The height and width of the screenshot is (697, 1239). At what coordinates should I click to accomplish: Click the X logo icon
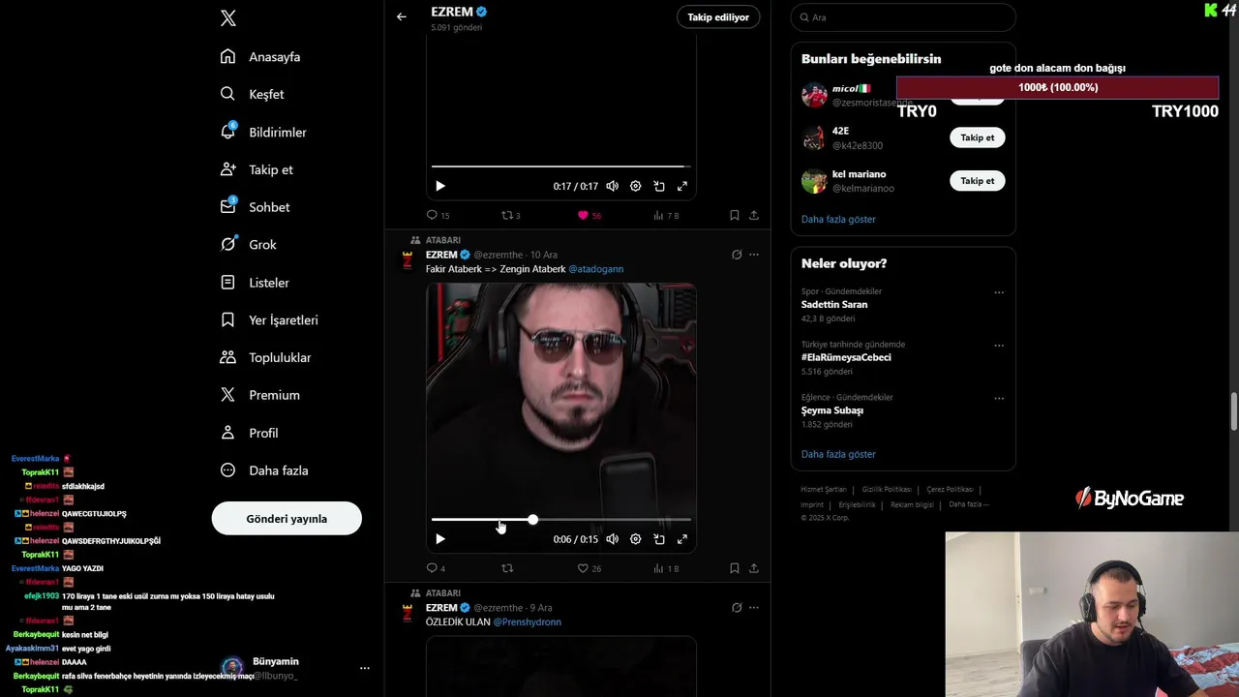tap(228, 17)
